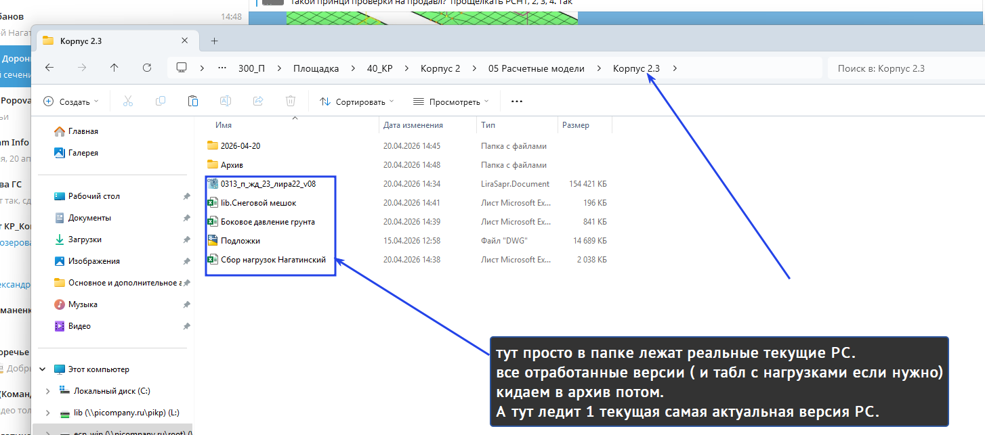Open the address bar ellipsis for hidden folders

(x=222, y=68)
